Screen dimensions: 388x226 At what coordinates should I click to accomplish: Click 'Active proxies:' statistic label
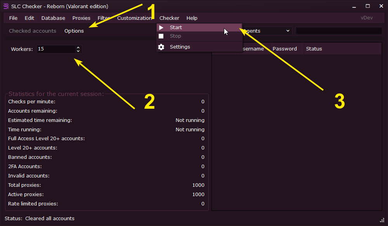pos(26,195)
